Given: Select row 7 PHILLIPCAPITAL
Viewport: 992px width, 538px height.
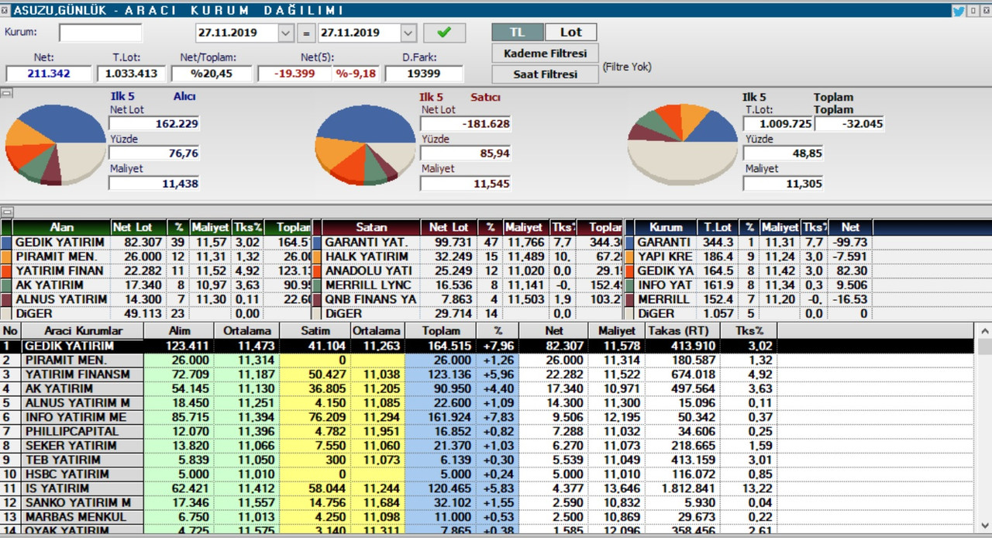Looking at the screenshot, I should click(488, 432).
